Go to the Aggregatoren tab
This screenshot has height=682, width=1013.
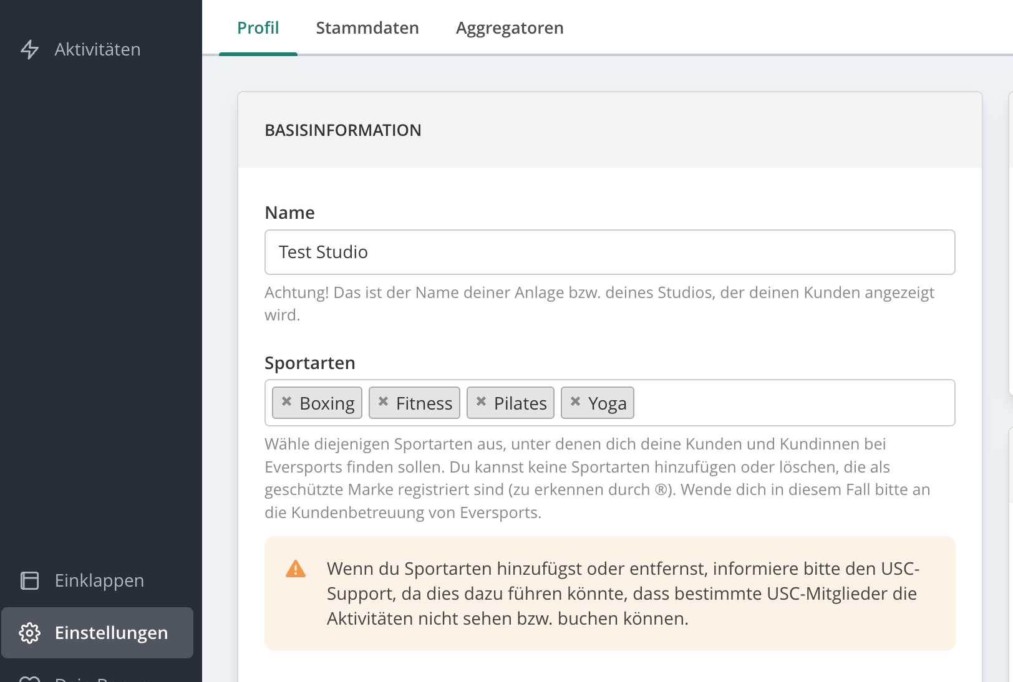(x=509, y=28)
